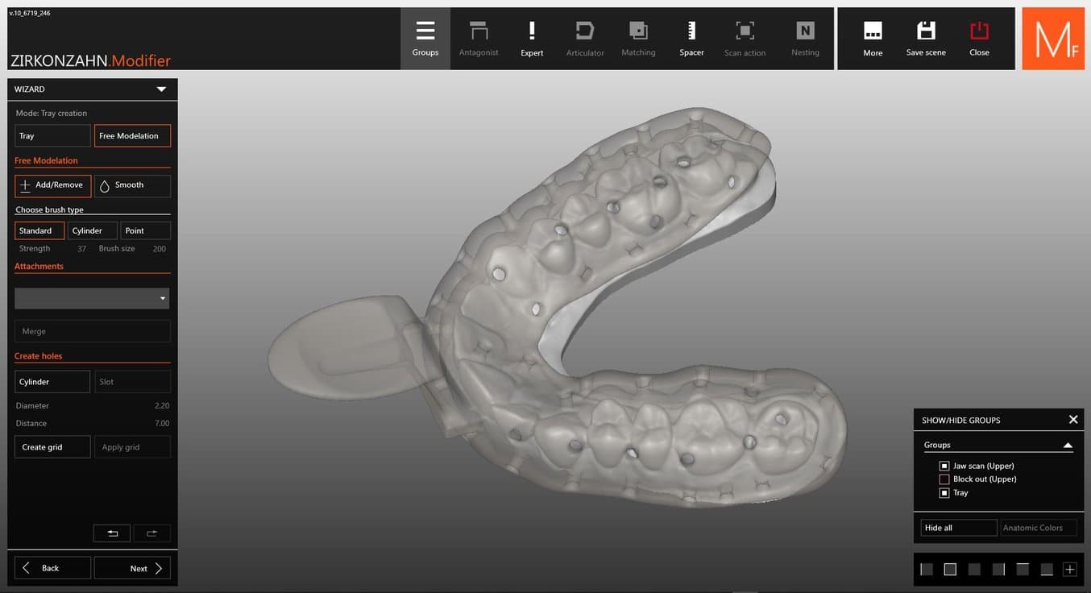
Task: Enable Block out (Upper) group
Action: pos(944,479)
